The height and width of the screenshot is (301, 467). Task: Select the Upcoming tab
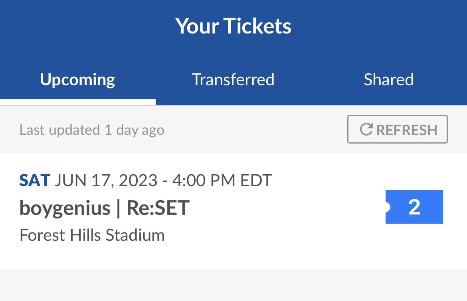pyautogui.click(x=77, y=80)
